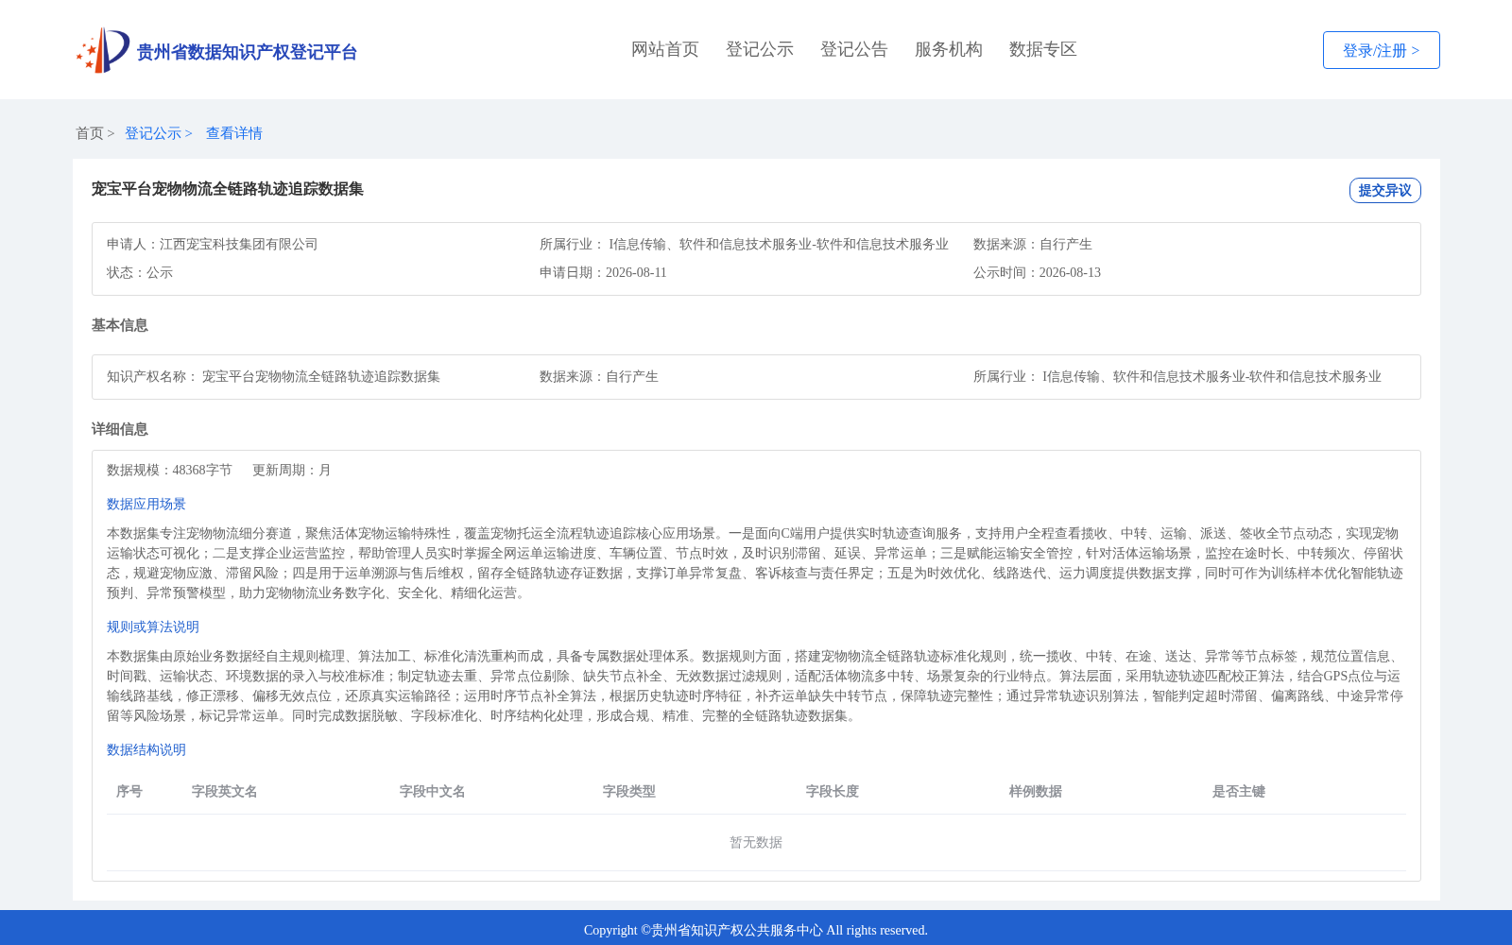The image size is (1512, 945).
Task: Click applicant 江西宠宝科技集团有限公司
Action: point(239,244)
